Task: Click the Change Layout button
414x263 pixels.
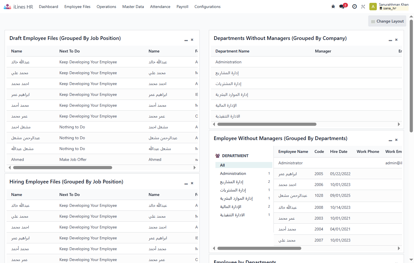Action: 387,21
